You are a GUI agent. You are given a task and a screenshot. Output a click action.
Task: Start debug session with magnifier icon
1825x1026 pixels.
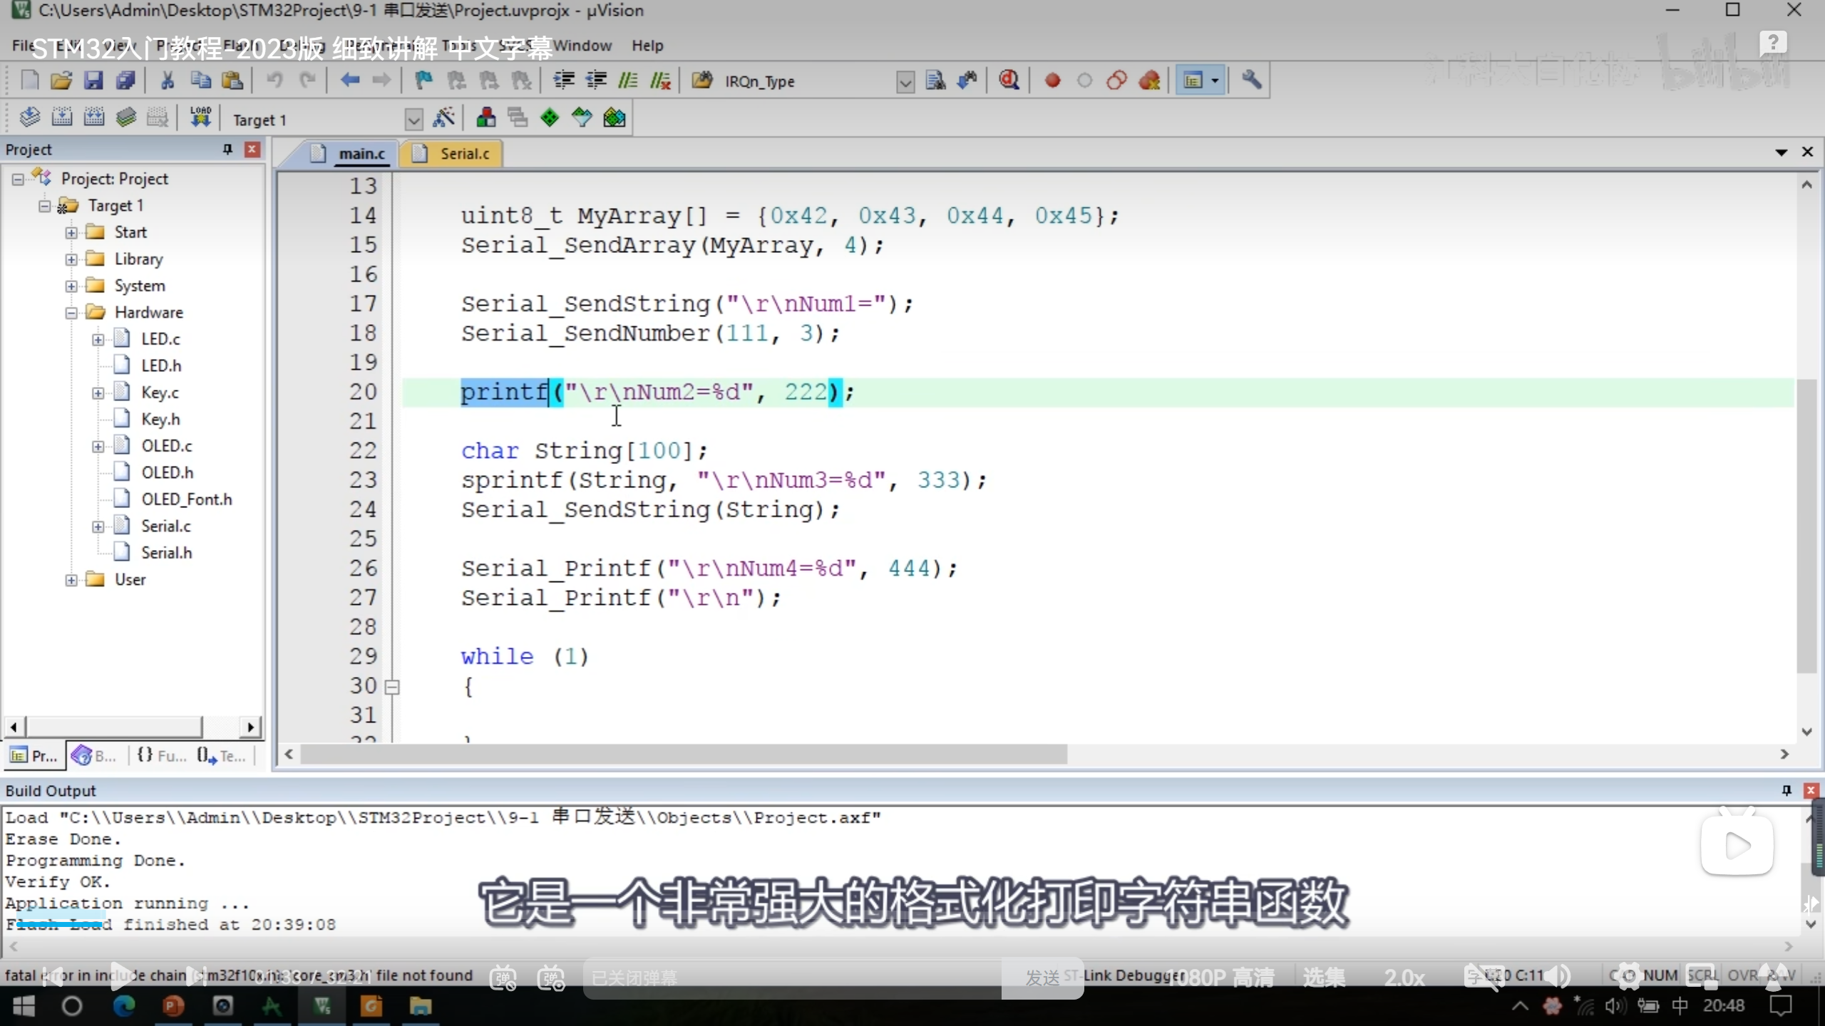pos(1008,81)
